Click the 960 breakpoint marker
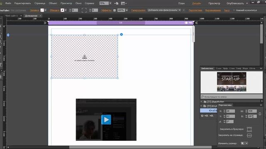This screenshot has height=149, width=266. coord(188,23)
